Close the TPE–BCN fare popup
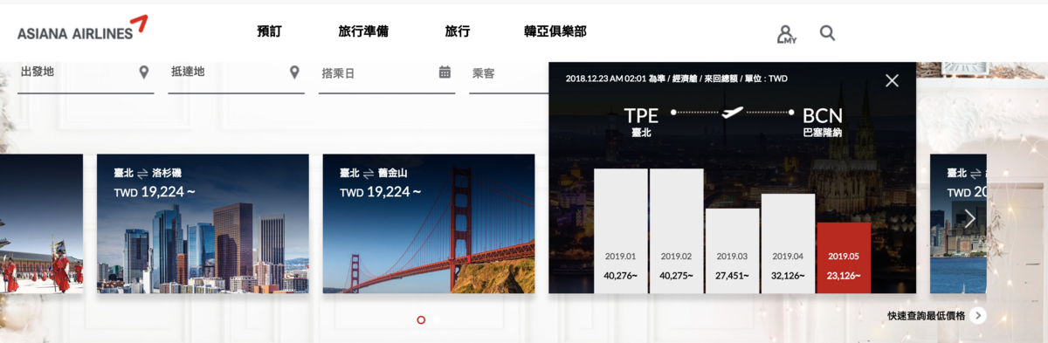 [892, 80]
